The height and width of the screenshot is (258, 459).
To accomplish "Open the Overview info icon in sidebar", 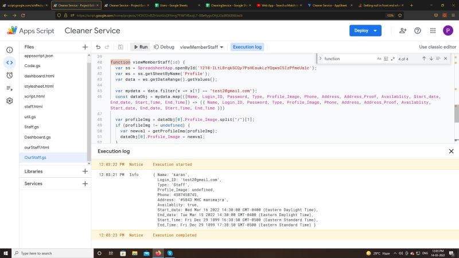I will 10,50.
